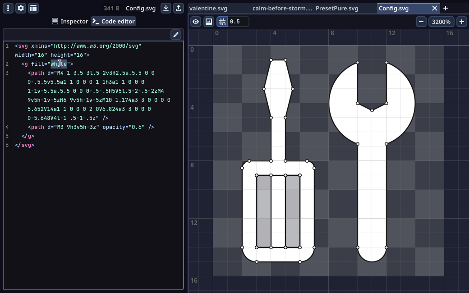Click the layout panel icon
Viewport: 469px width, 293px height.
click(x=33, y=8)
